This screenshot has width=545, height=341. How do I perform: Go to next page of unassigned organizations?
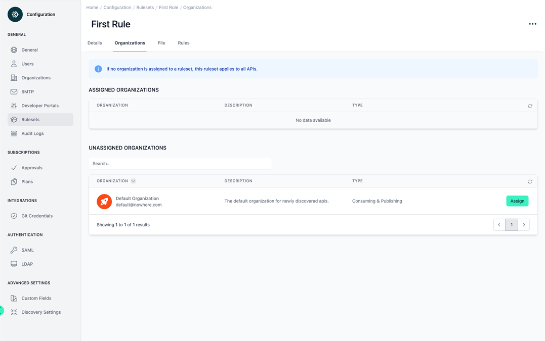pos(524,224)
